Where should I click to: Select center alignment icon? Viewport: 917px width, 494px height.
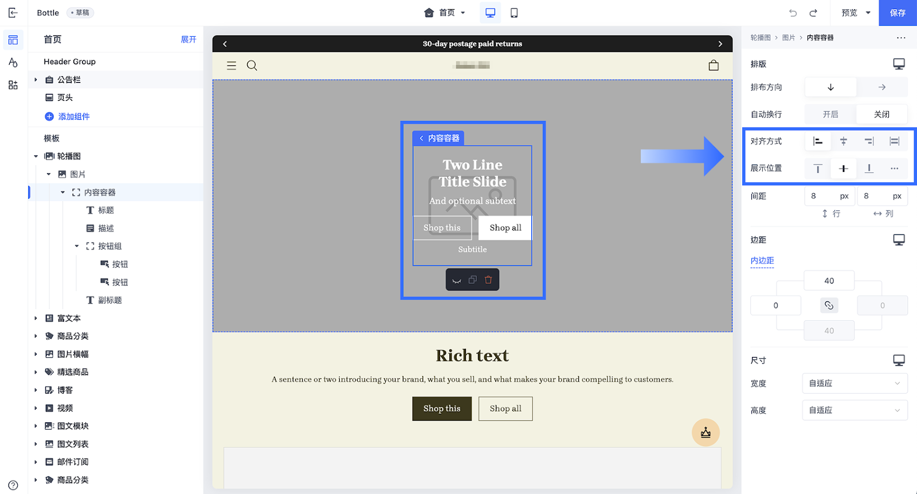click(x=844, y=141)
